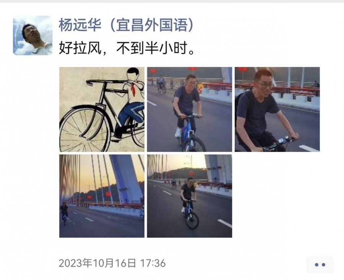View the sunset bridge tower photo
Image resolution: width=344 pixels, height=280 pixels.
102,196
